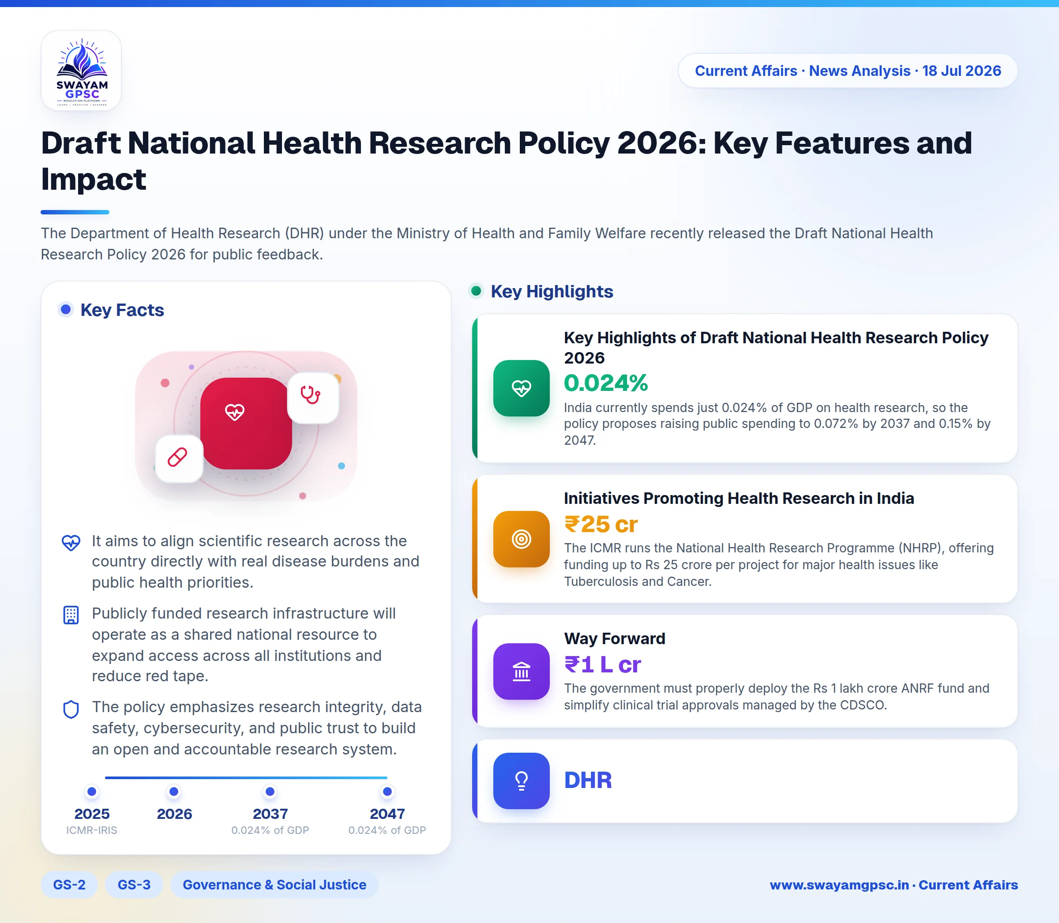Screen dimensions: 1059x923
Task: Click the heart-pulse bullet beside 'It aims to align'
Action: coord(71,542)
